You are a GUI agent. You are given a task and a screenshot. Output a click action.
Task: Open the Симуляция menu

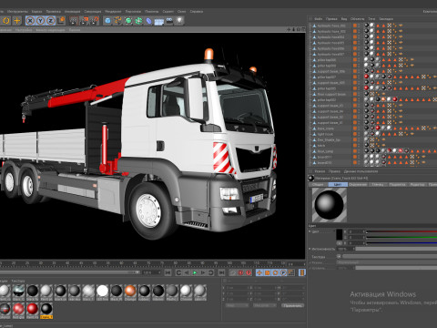[x=93, y=12]
